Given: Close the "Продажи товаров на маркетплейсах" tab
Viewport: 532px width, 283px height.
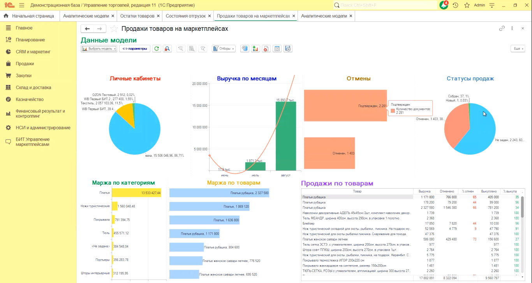Looking at the screenshot, I should [294, 16].
